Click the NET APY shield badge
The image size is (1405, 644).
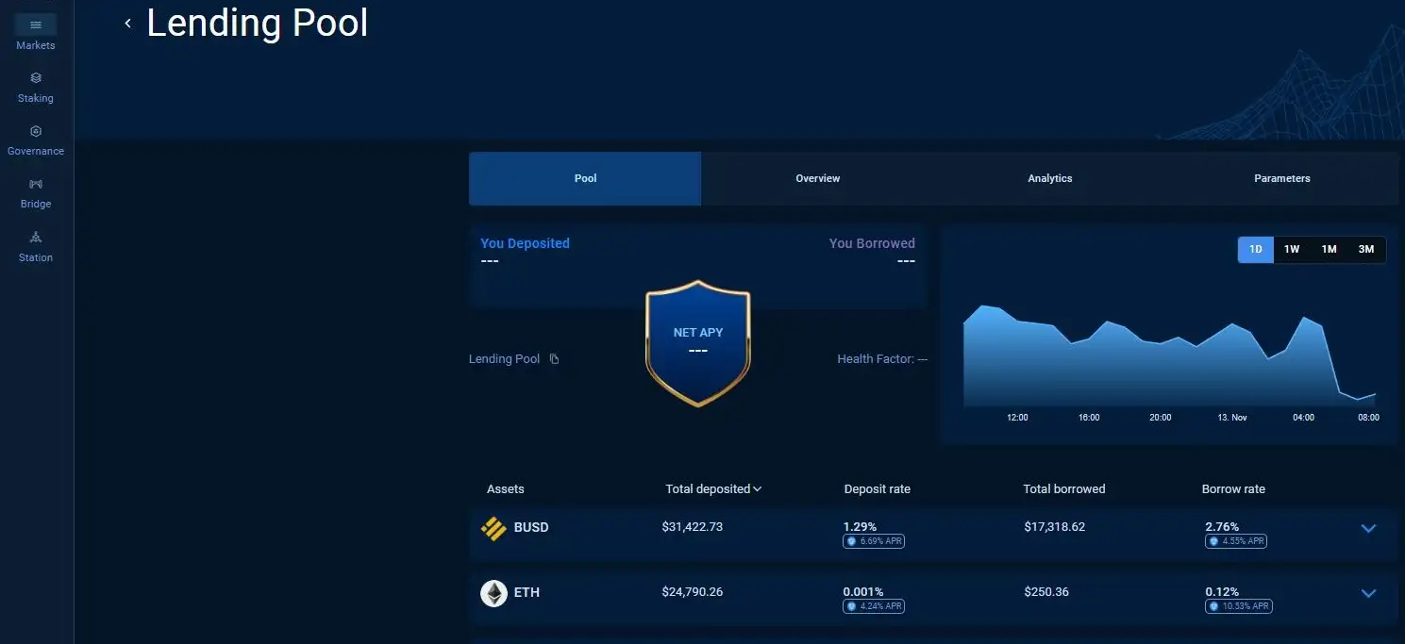coord(697,343)
